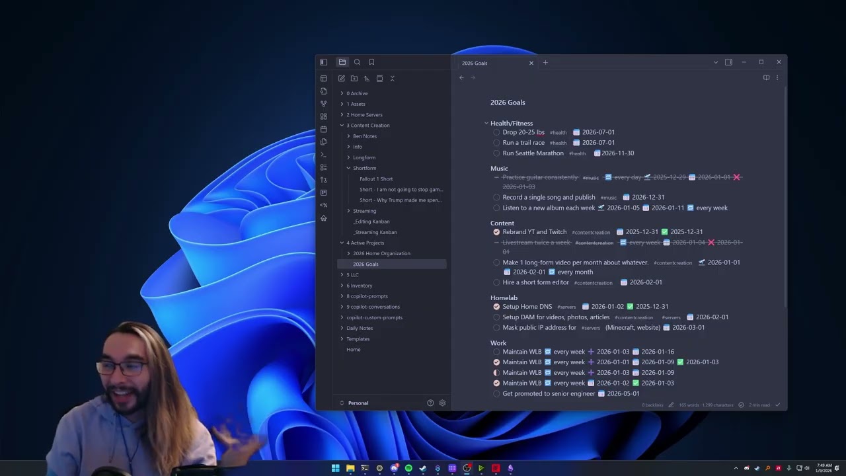Viewport: 846px width, 476px height.
Task: Open the Windows Start menu
Action: pos(335,468)
